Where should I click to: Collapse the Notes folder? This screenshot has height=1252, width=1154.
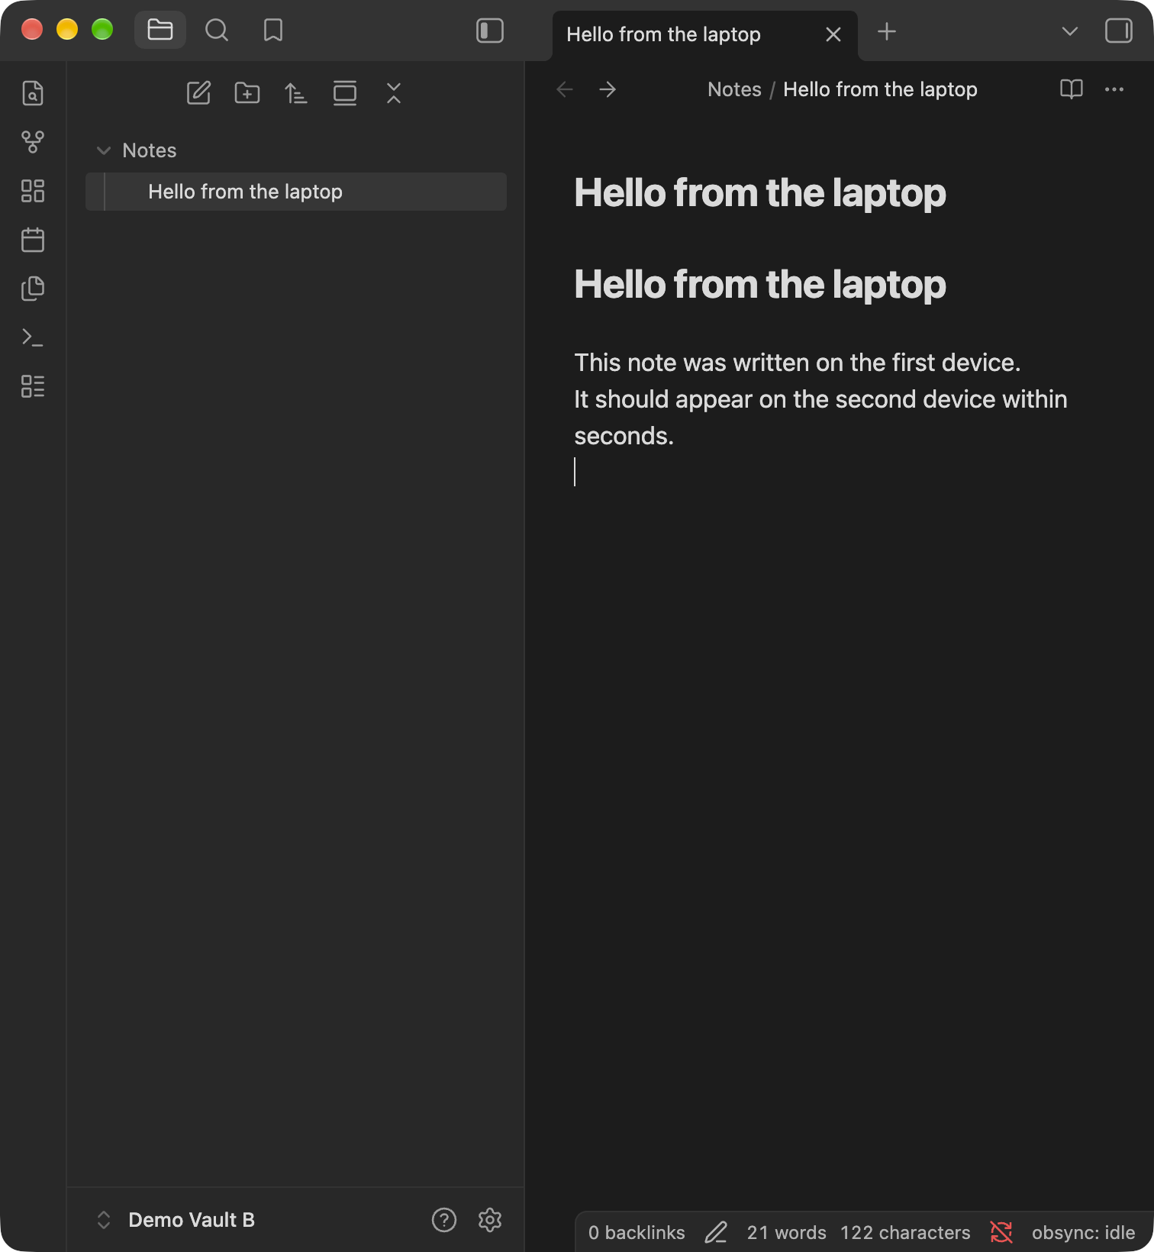click(105, 150)
